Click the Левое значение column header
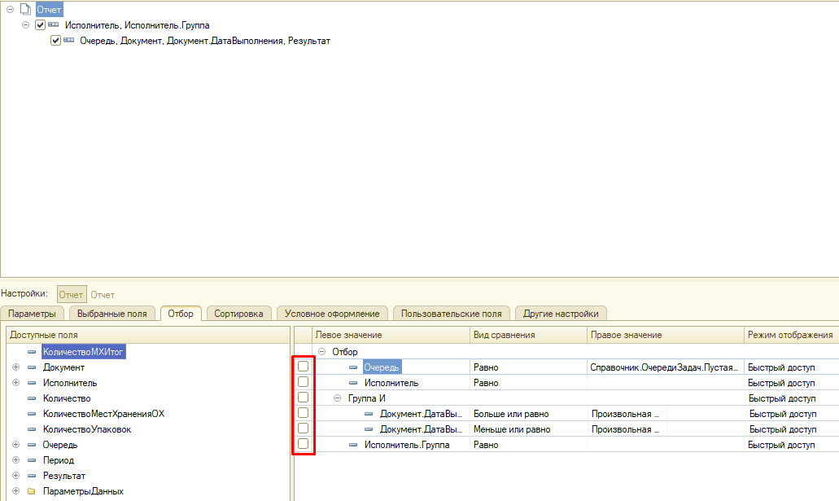The height and width of the screenshot is (501, 839). 391,335
